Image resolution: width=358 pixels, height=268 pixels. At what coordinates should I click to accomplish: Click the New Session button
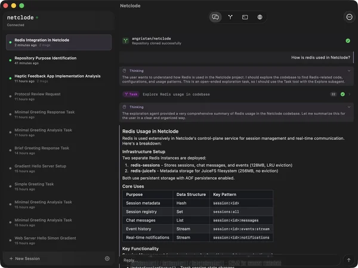point(25,258)
